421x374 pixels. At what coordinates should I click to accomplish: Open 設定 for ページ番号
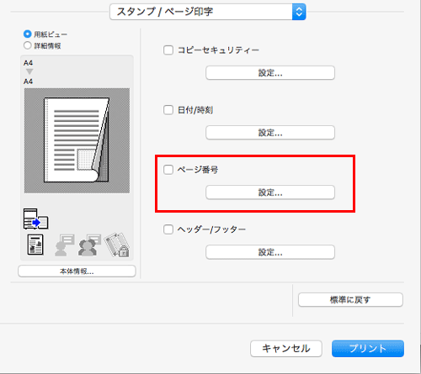(x=270, y=192)
